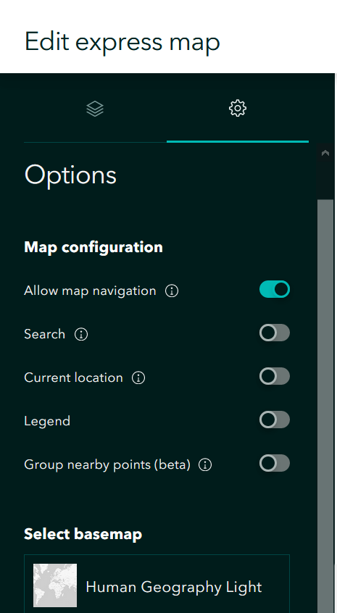Open the Human Geography Light basemap selector

pos(157,584)
